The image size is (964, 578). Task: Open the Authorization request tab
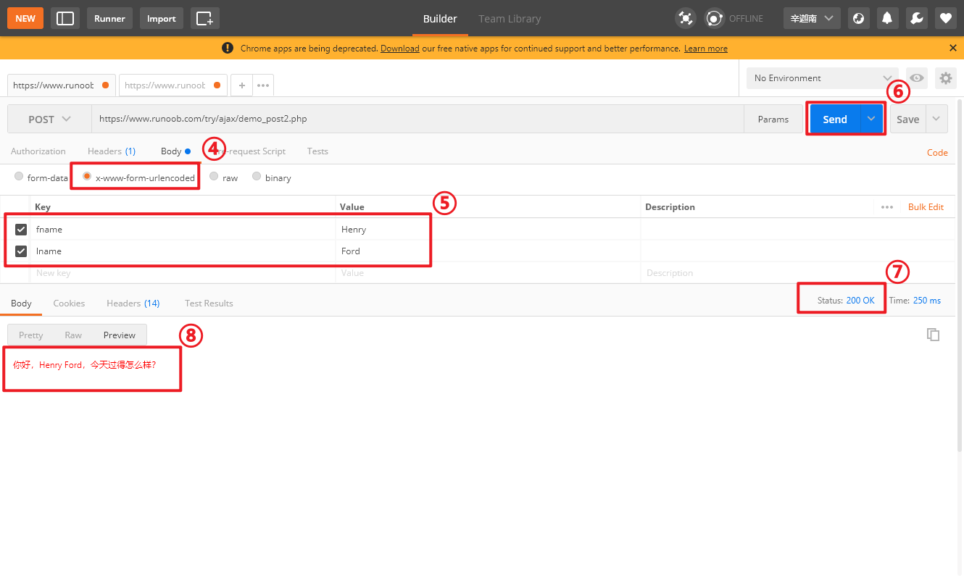[38, 151]
